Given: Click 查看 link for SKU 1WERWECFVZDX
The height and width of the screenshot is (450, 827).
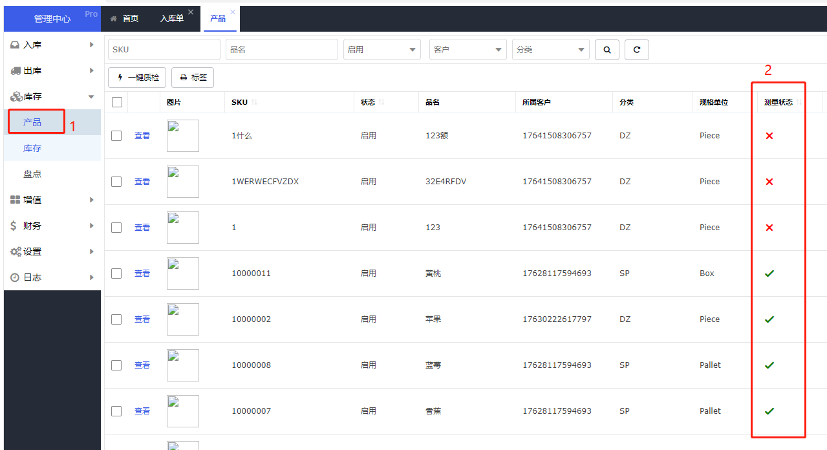Looking at the screenshot, I should tap(142, 182).
